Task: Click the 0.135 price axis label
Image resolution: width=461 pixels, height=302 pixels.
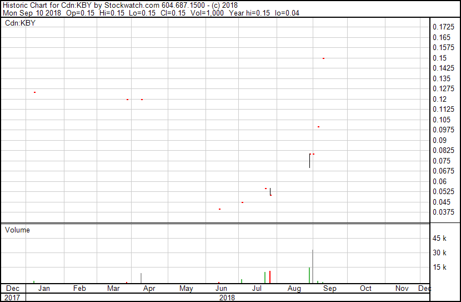Action: tap(442, 78)
